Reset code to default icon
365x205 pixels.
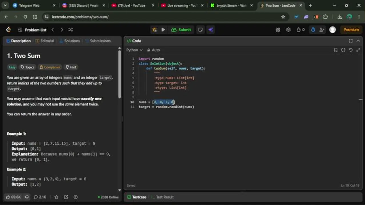click(x=351, y=50)
